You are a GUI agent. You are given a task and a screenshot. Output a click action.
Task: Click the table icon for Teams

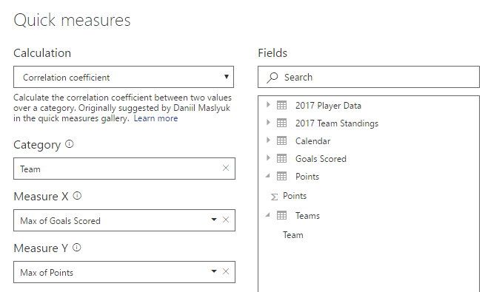[x=281, y=215]
